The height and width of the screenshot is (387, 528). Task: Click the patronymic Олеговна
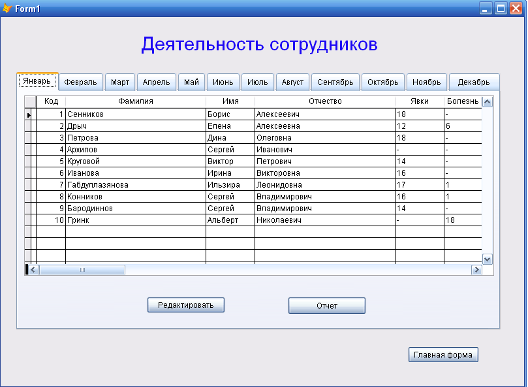point(325,138)
